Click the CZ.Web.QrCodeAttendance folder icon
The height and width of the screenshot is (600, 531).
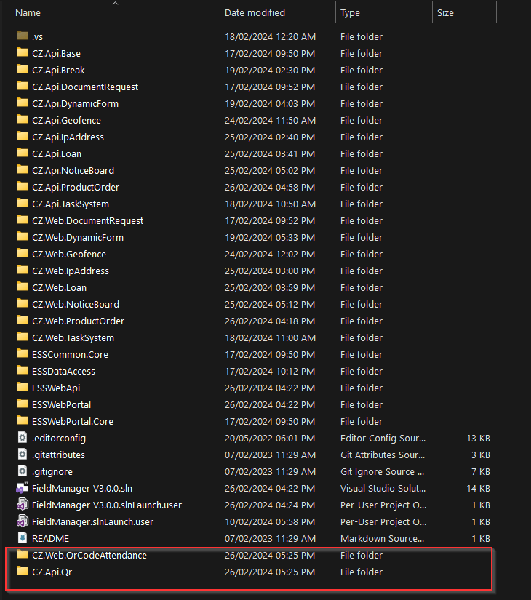click(x=23, y=554)
